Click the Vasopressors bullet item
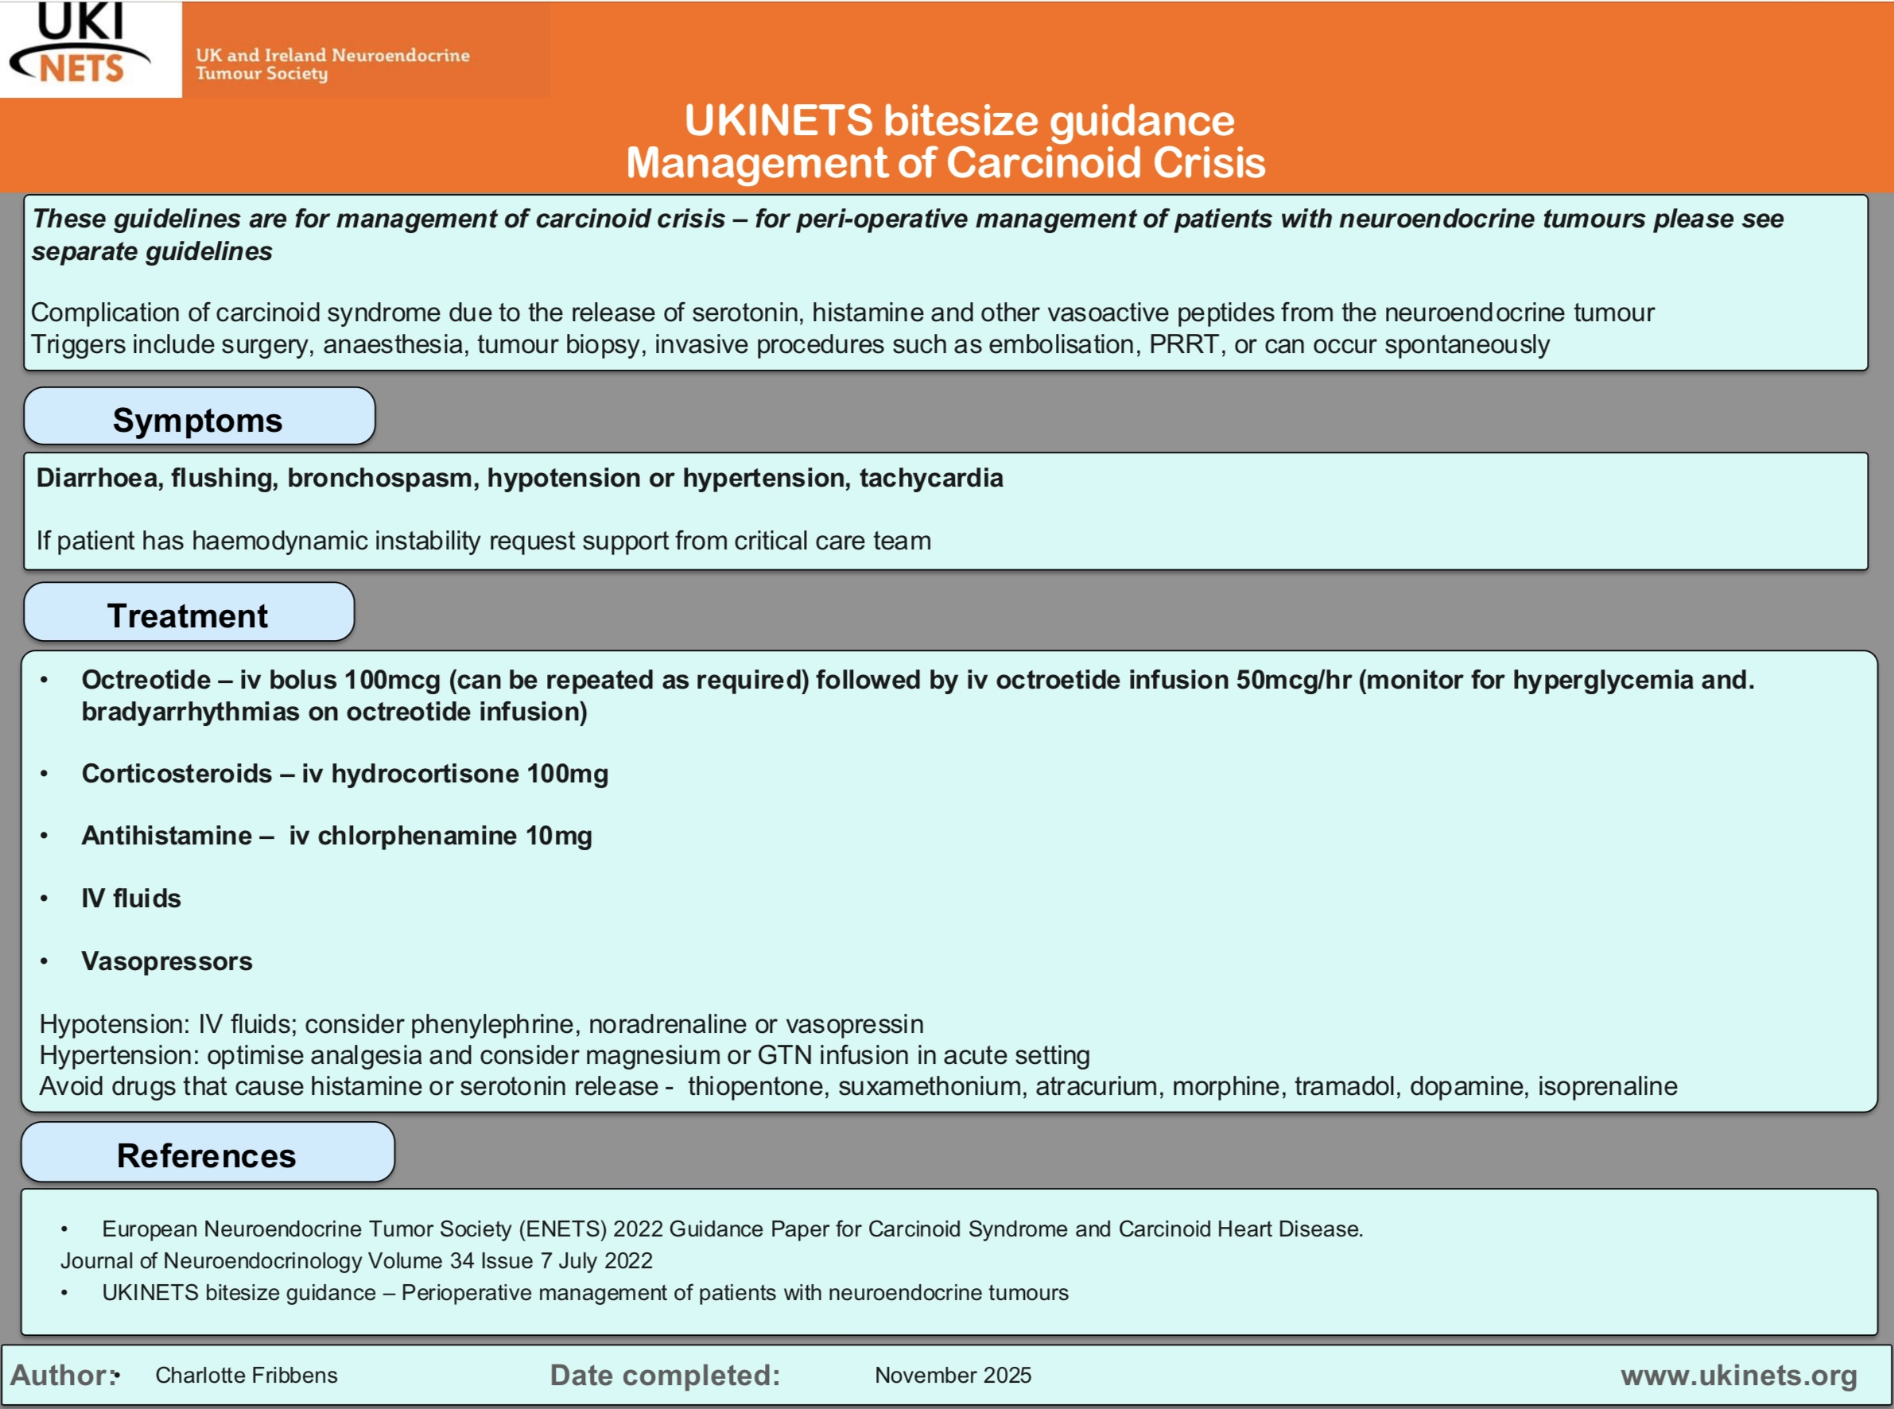The width and height of the screenshot is (1894, 1409). (x=166, y=961)
